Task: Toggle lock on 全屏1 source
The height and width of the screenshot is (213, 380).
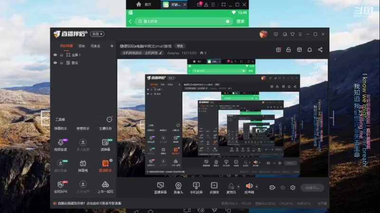Action: coord(62,55)
